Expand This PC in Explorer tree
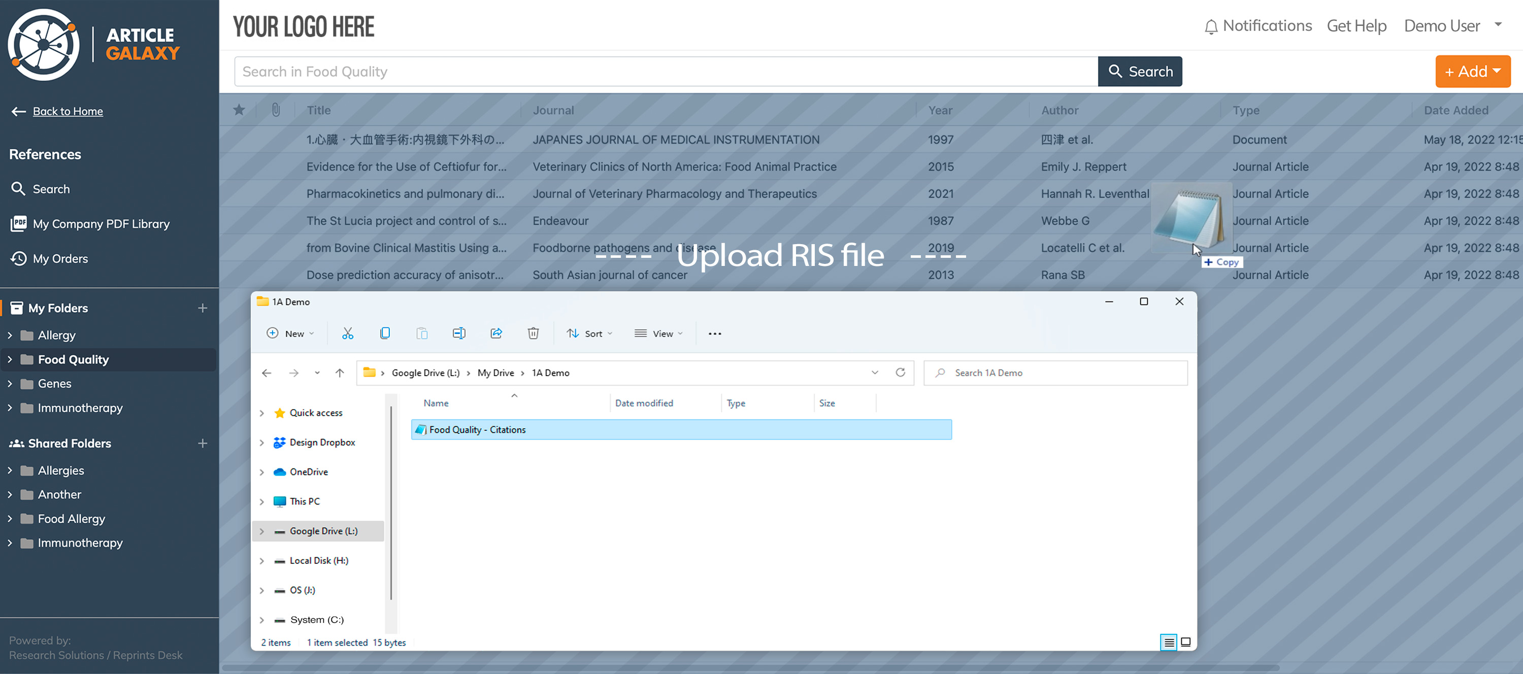 (262, 502)
